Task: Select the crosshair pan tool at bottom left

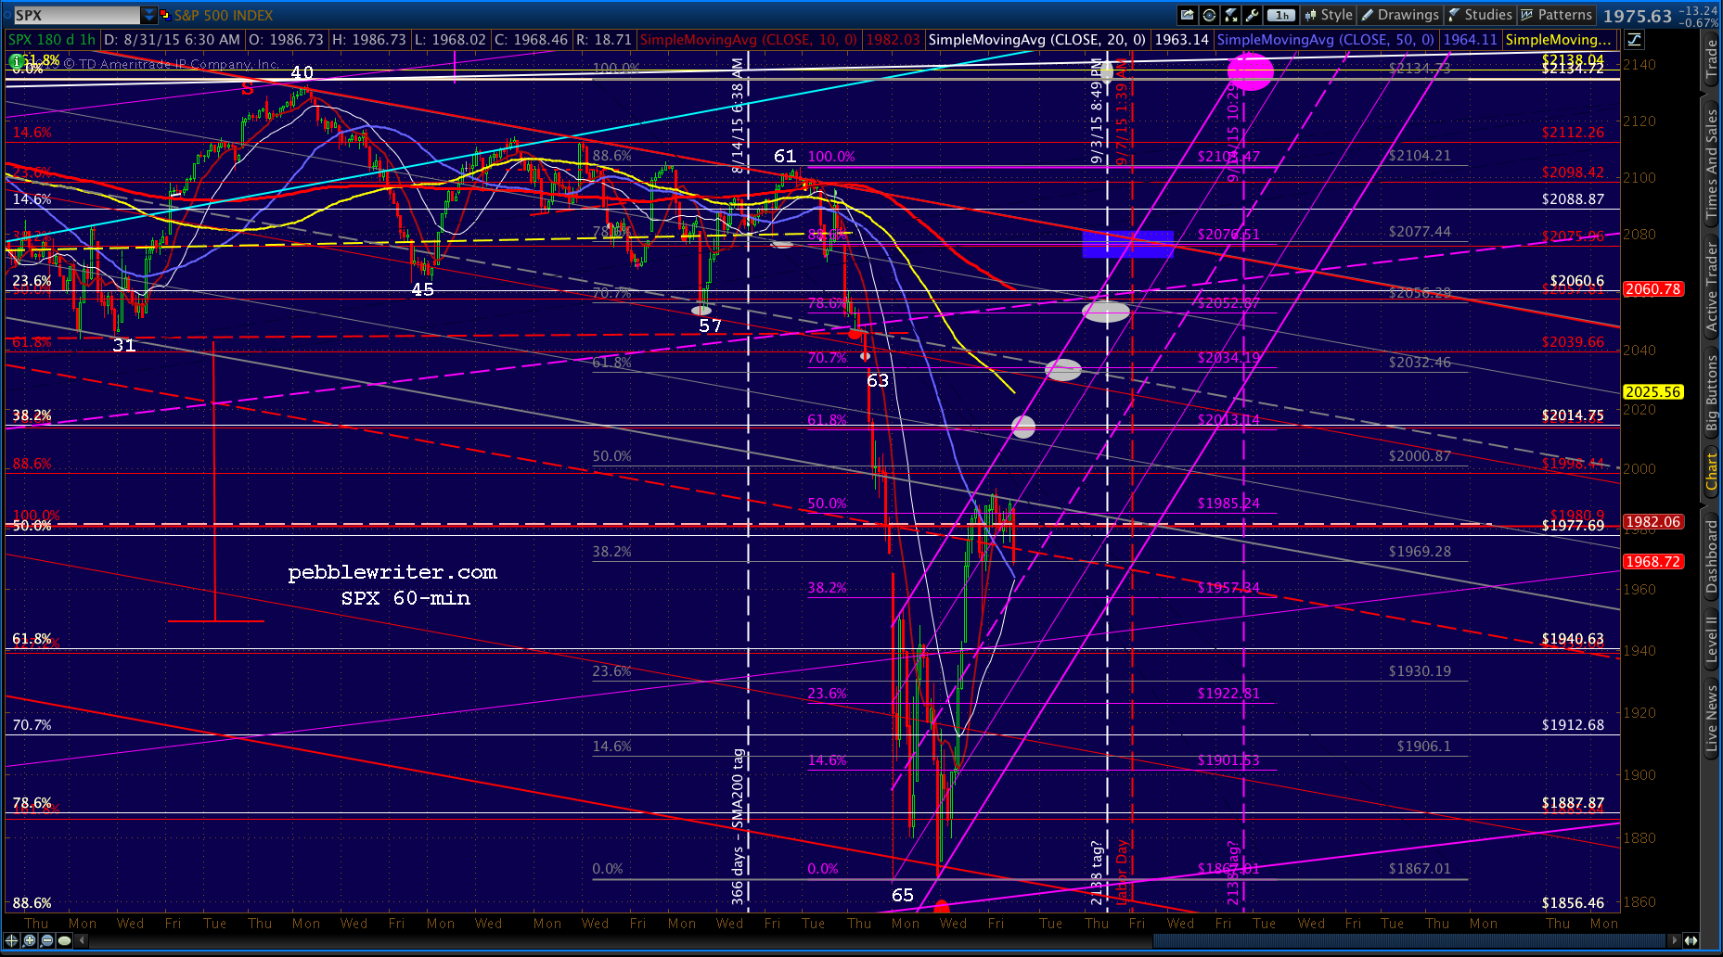Action: [x=12, y=940]
